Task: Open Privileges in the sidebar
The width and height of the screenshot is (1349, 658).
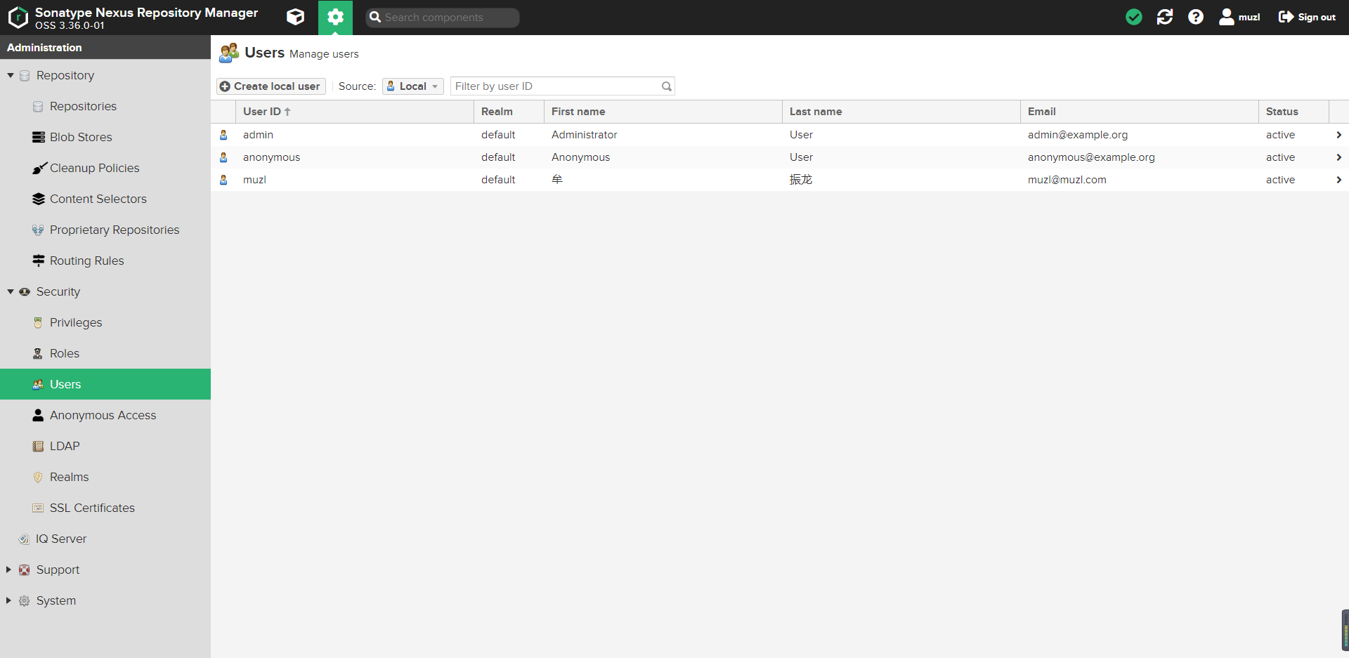Action: 105,322
